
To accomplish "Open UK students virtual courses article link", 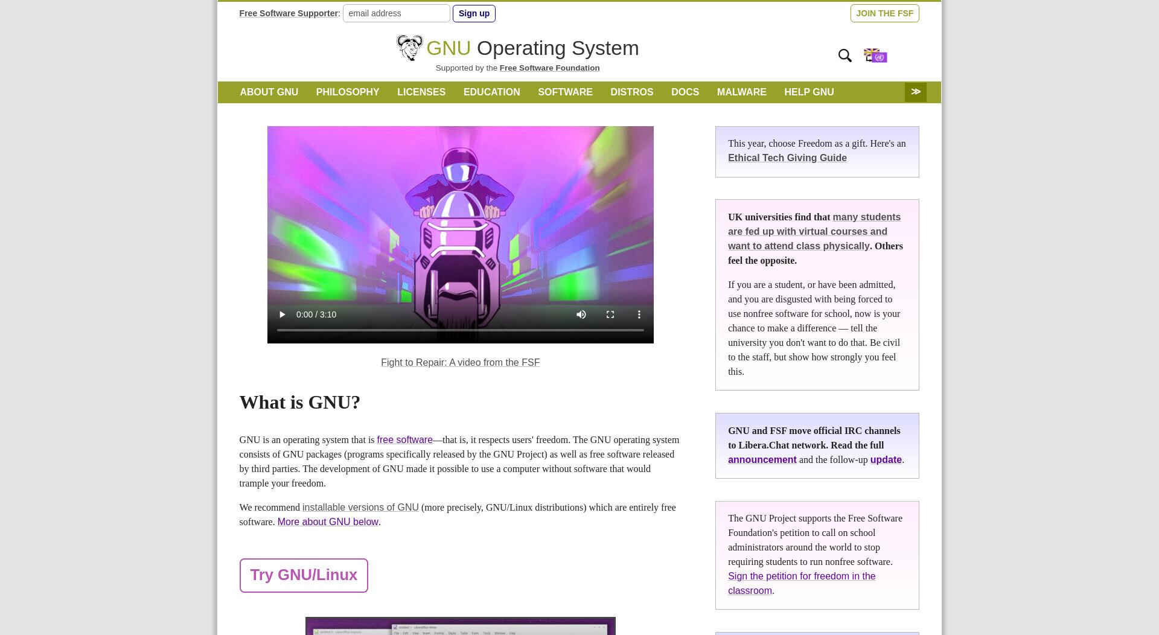I will coord(814,232).
